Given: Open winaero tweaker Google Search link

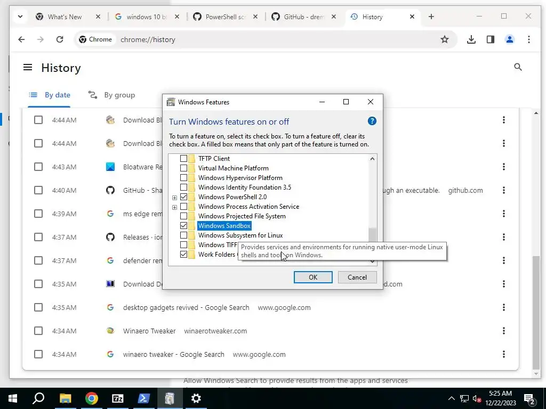Looking at the screenshot, I should (x=173, y=354).
